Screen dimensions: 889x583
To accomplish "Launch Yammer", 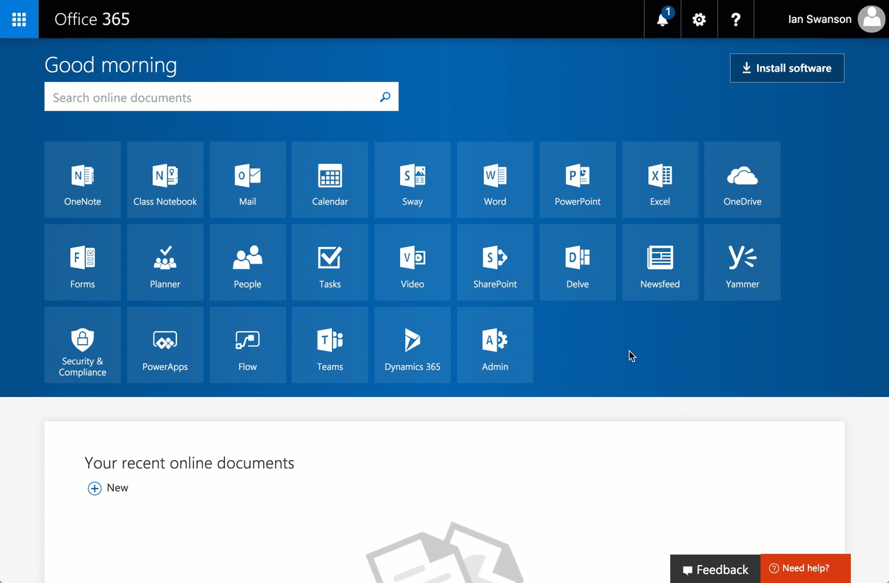I will coord(742,262).
